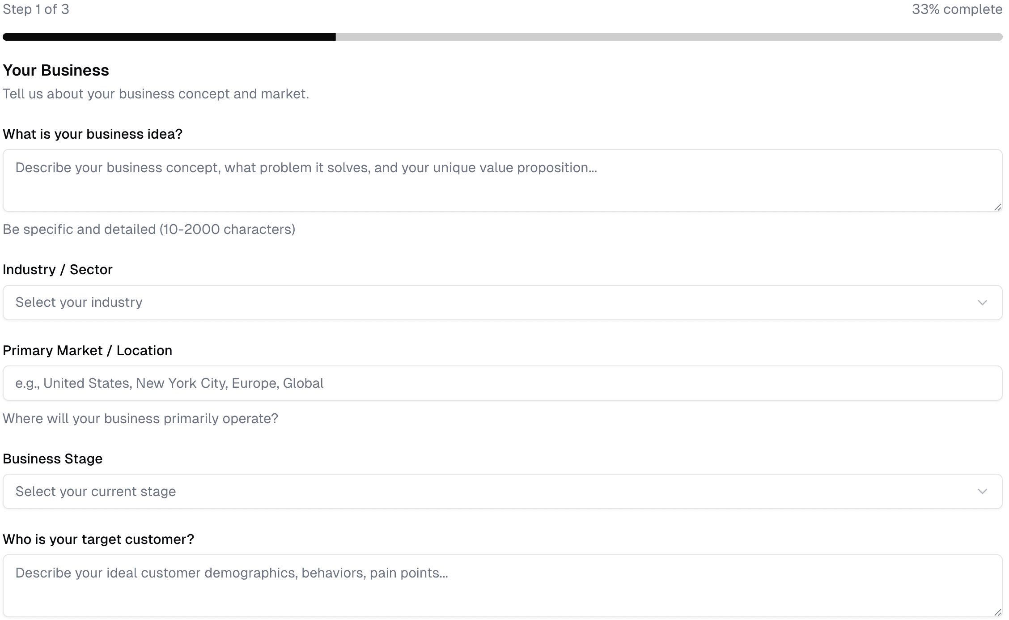This screenshot has height=620, width=1009.
Task: Open the 'Select your current stage' dropdown
Action: coord(502,492)
